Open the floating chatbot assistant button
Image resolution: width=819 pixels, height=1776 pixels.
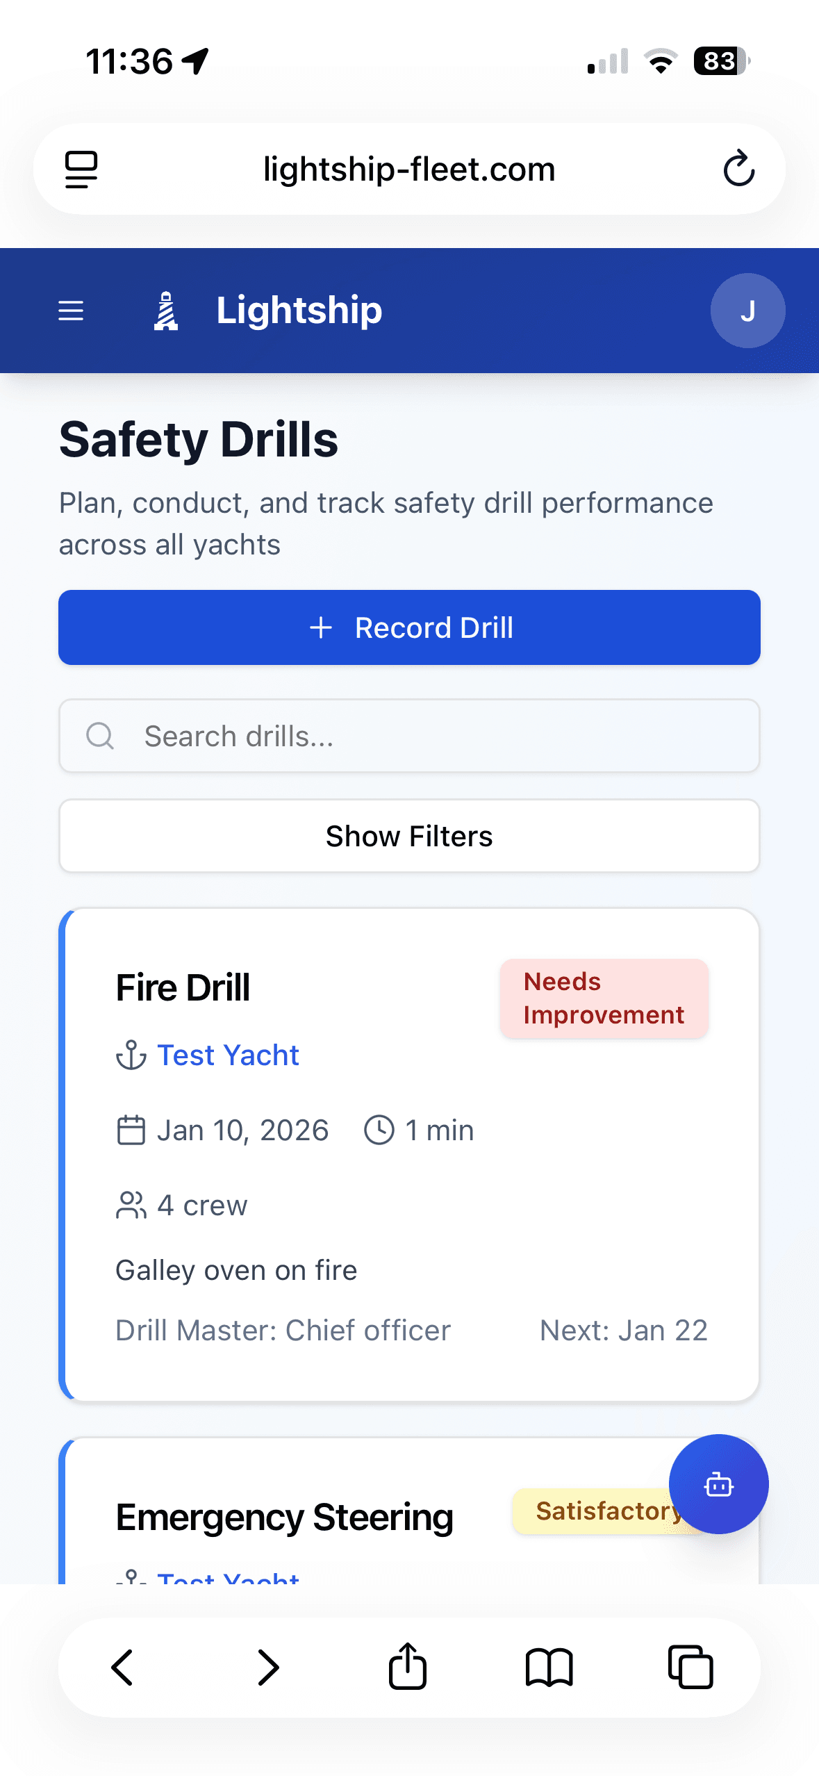pyautogui.click(x=718, y=1484)
